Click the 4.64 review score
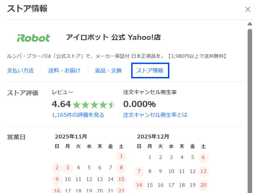The width and height of the screenshot is (258, 193). tap(61, 104)
